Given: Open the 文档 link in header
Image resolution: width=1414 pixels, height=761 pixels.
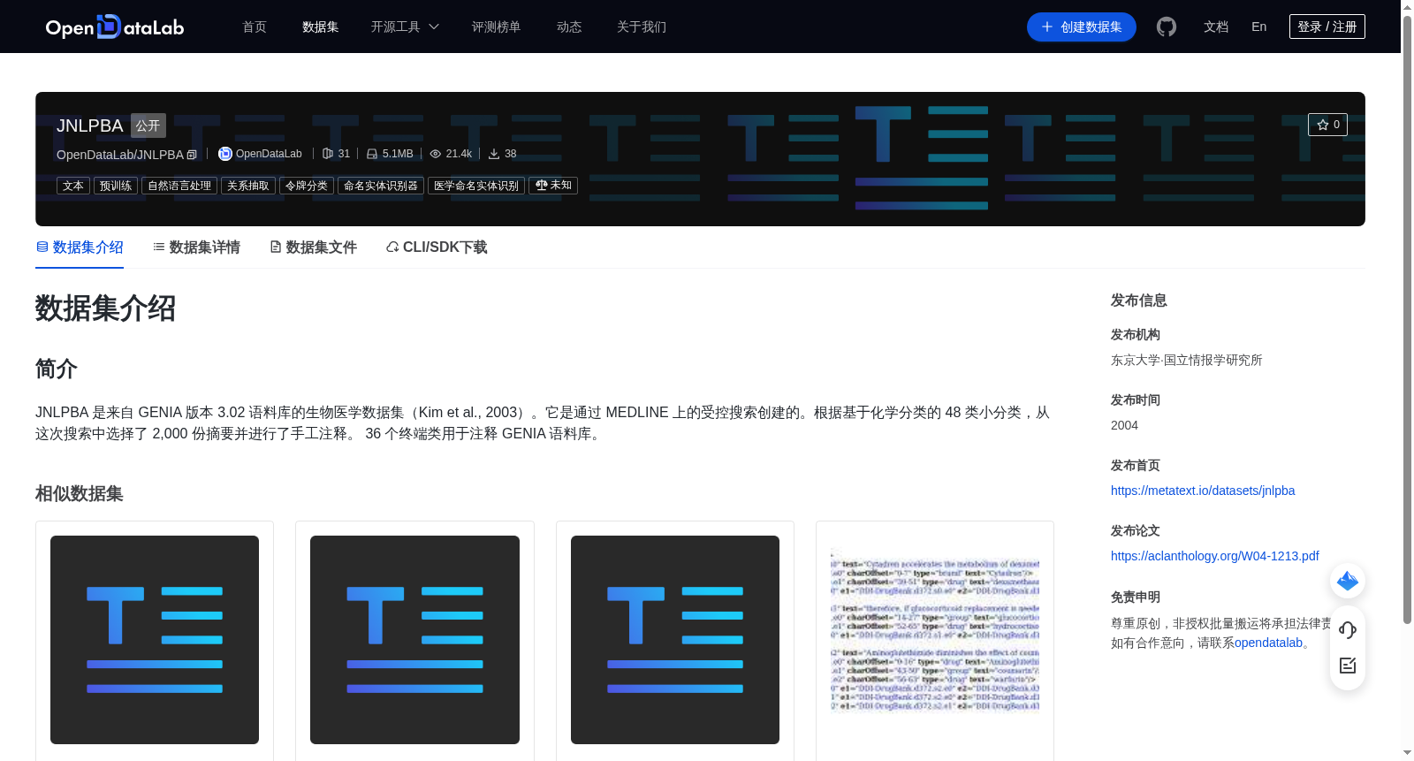Looking at the screenshot, I should coord(1216,27).
